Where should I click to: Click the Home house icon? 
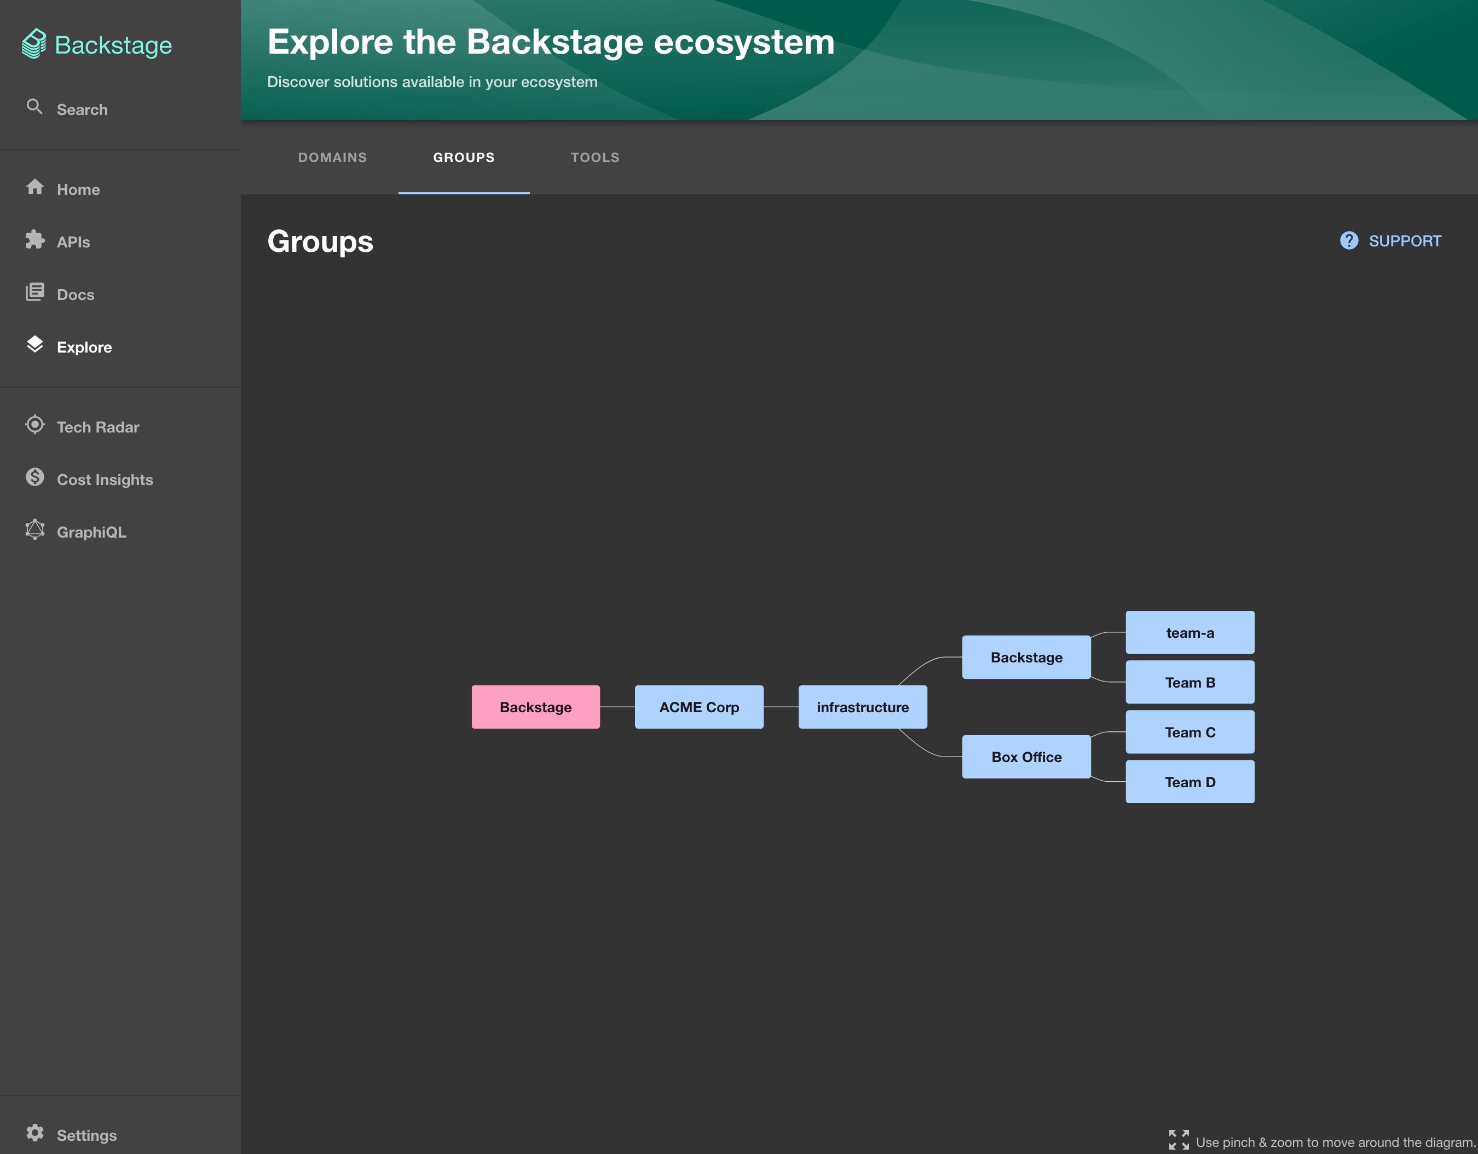point(34,187)
